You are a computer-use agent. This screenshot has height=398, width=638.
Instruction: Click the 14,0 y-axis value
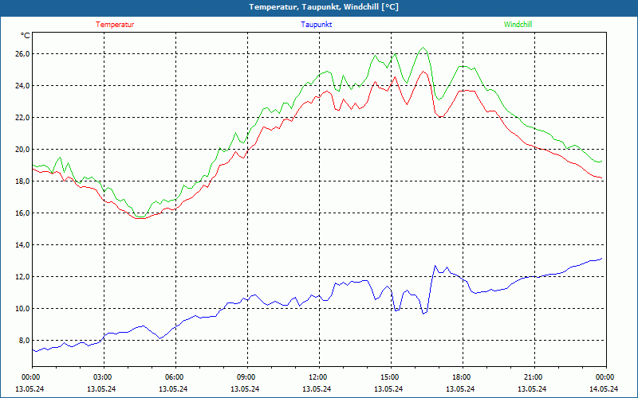point(22,245)
